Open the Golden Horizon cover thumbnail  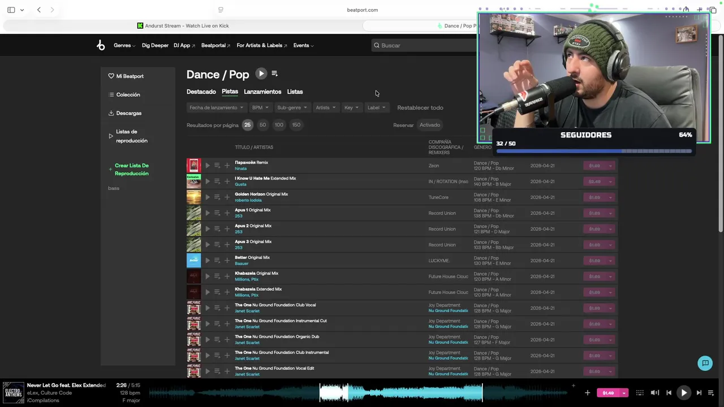pos(193,197)
